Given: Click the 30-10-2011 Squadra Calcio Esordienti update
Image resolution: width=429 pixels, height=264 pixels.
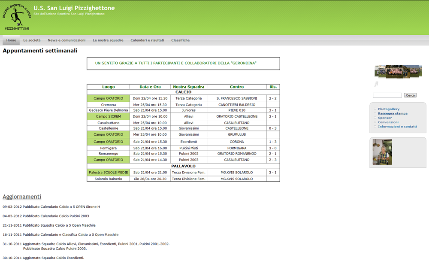Looking at the screenshot, I should (x=43, y=258).
